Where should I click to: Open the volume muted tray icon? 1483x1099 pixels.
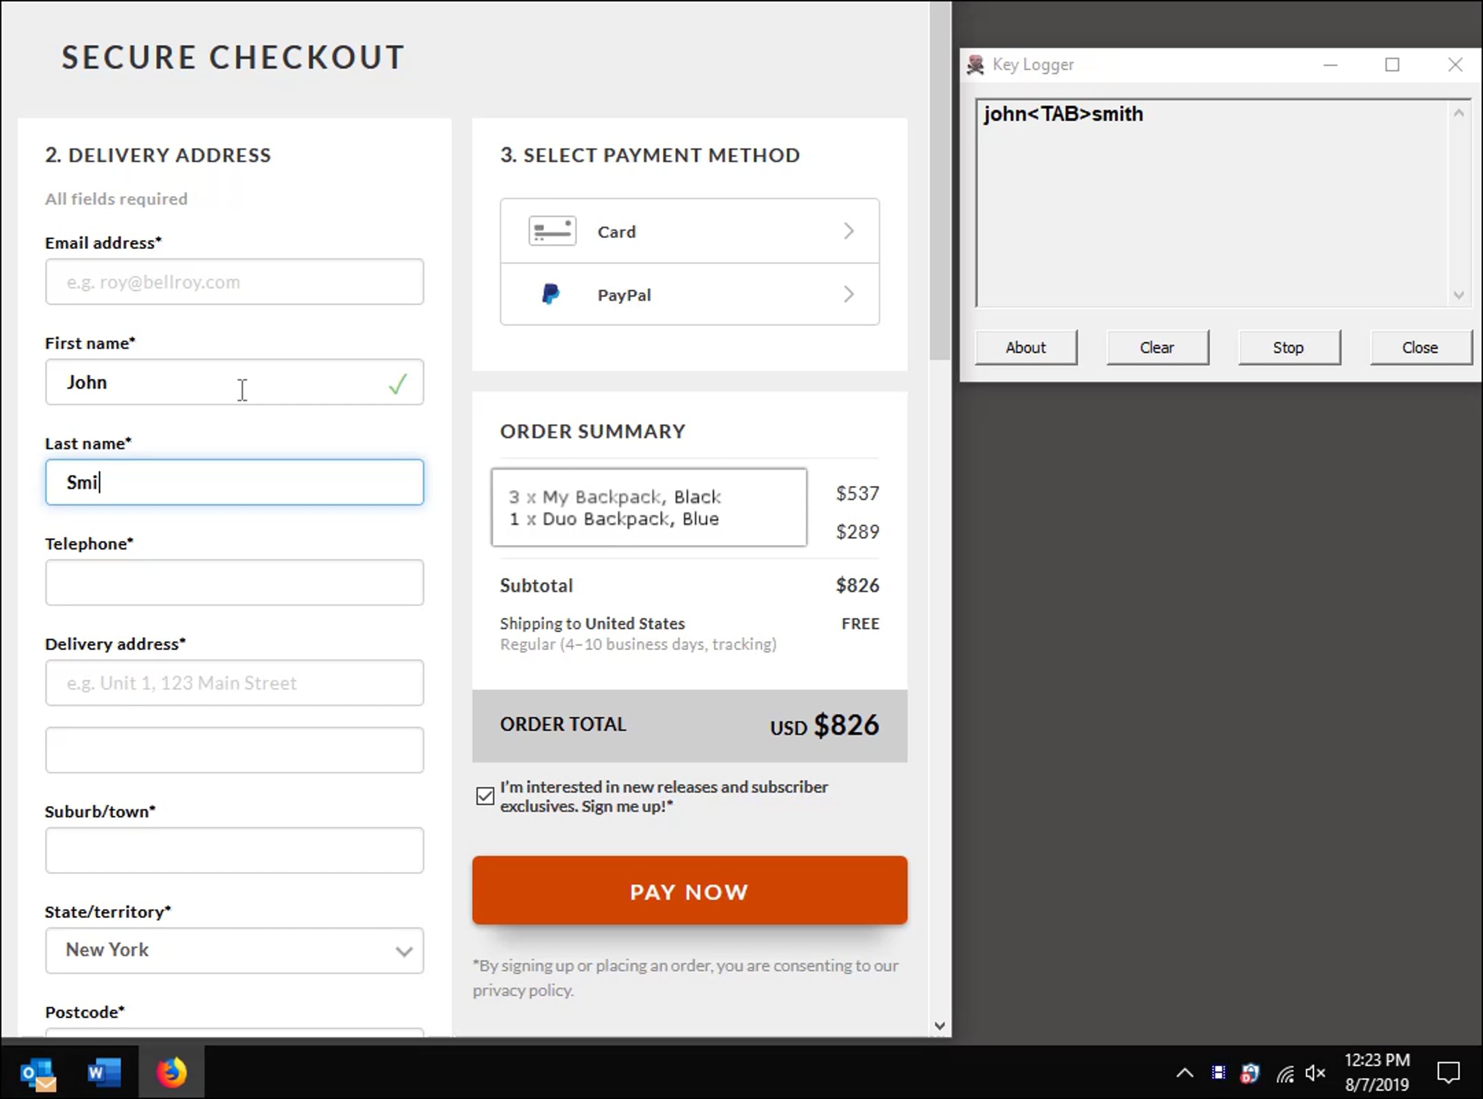[1316, 1072]
